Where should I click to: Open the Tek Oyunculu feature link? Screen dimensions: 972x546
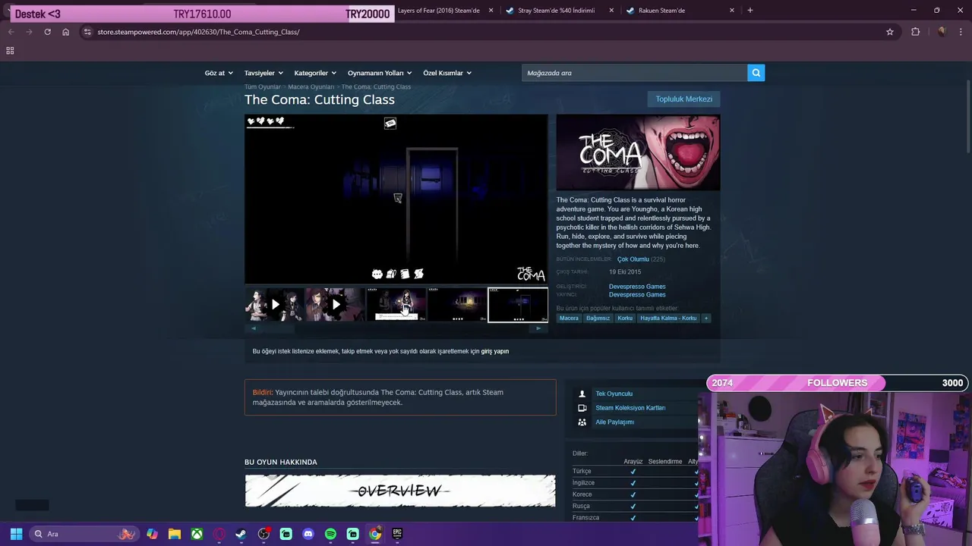614,394
